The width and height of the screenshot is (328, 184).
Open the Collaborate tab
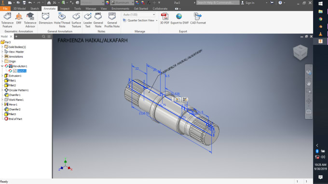[x=160, y=9]
